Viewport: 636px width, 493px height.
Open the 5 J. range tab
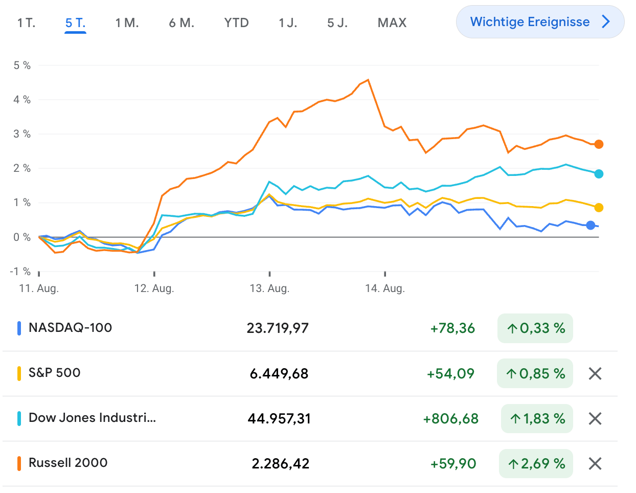337,23
